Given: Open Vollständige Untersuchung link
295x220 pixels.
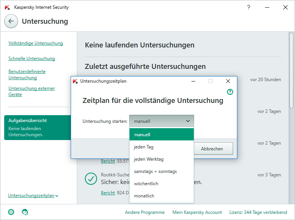Looking at the screenshot, I should click(36, 43).
